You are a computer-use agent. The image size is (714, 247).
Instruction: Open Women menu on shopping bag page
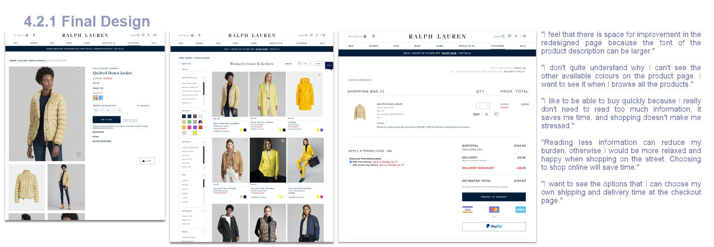coord(374,46)
